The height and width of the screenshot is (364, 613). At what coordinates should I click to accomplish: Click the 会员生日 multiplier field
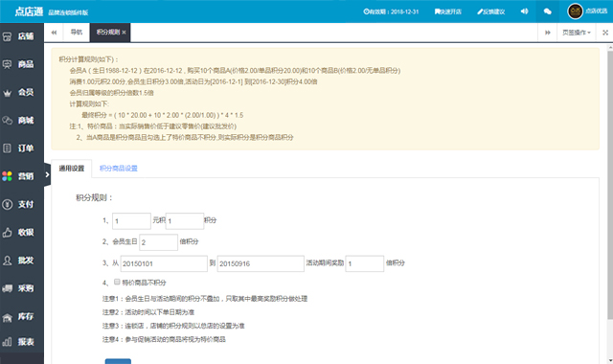pyautogui.click(x=158, y=242)
